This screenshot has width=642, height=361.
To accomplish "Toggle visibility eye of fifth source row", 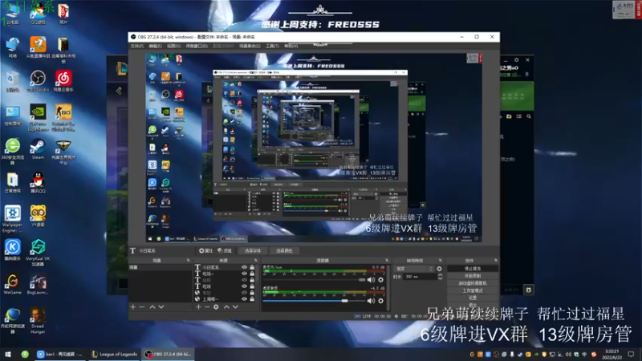I will [245, 293].
